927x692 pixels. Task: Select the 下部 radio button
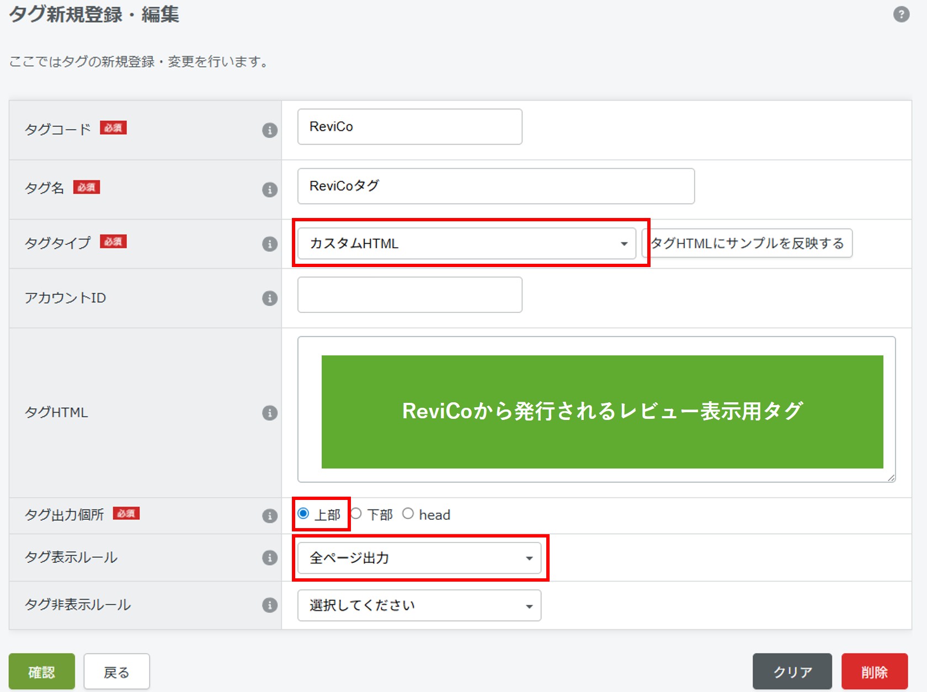(x=356, y=514)
